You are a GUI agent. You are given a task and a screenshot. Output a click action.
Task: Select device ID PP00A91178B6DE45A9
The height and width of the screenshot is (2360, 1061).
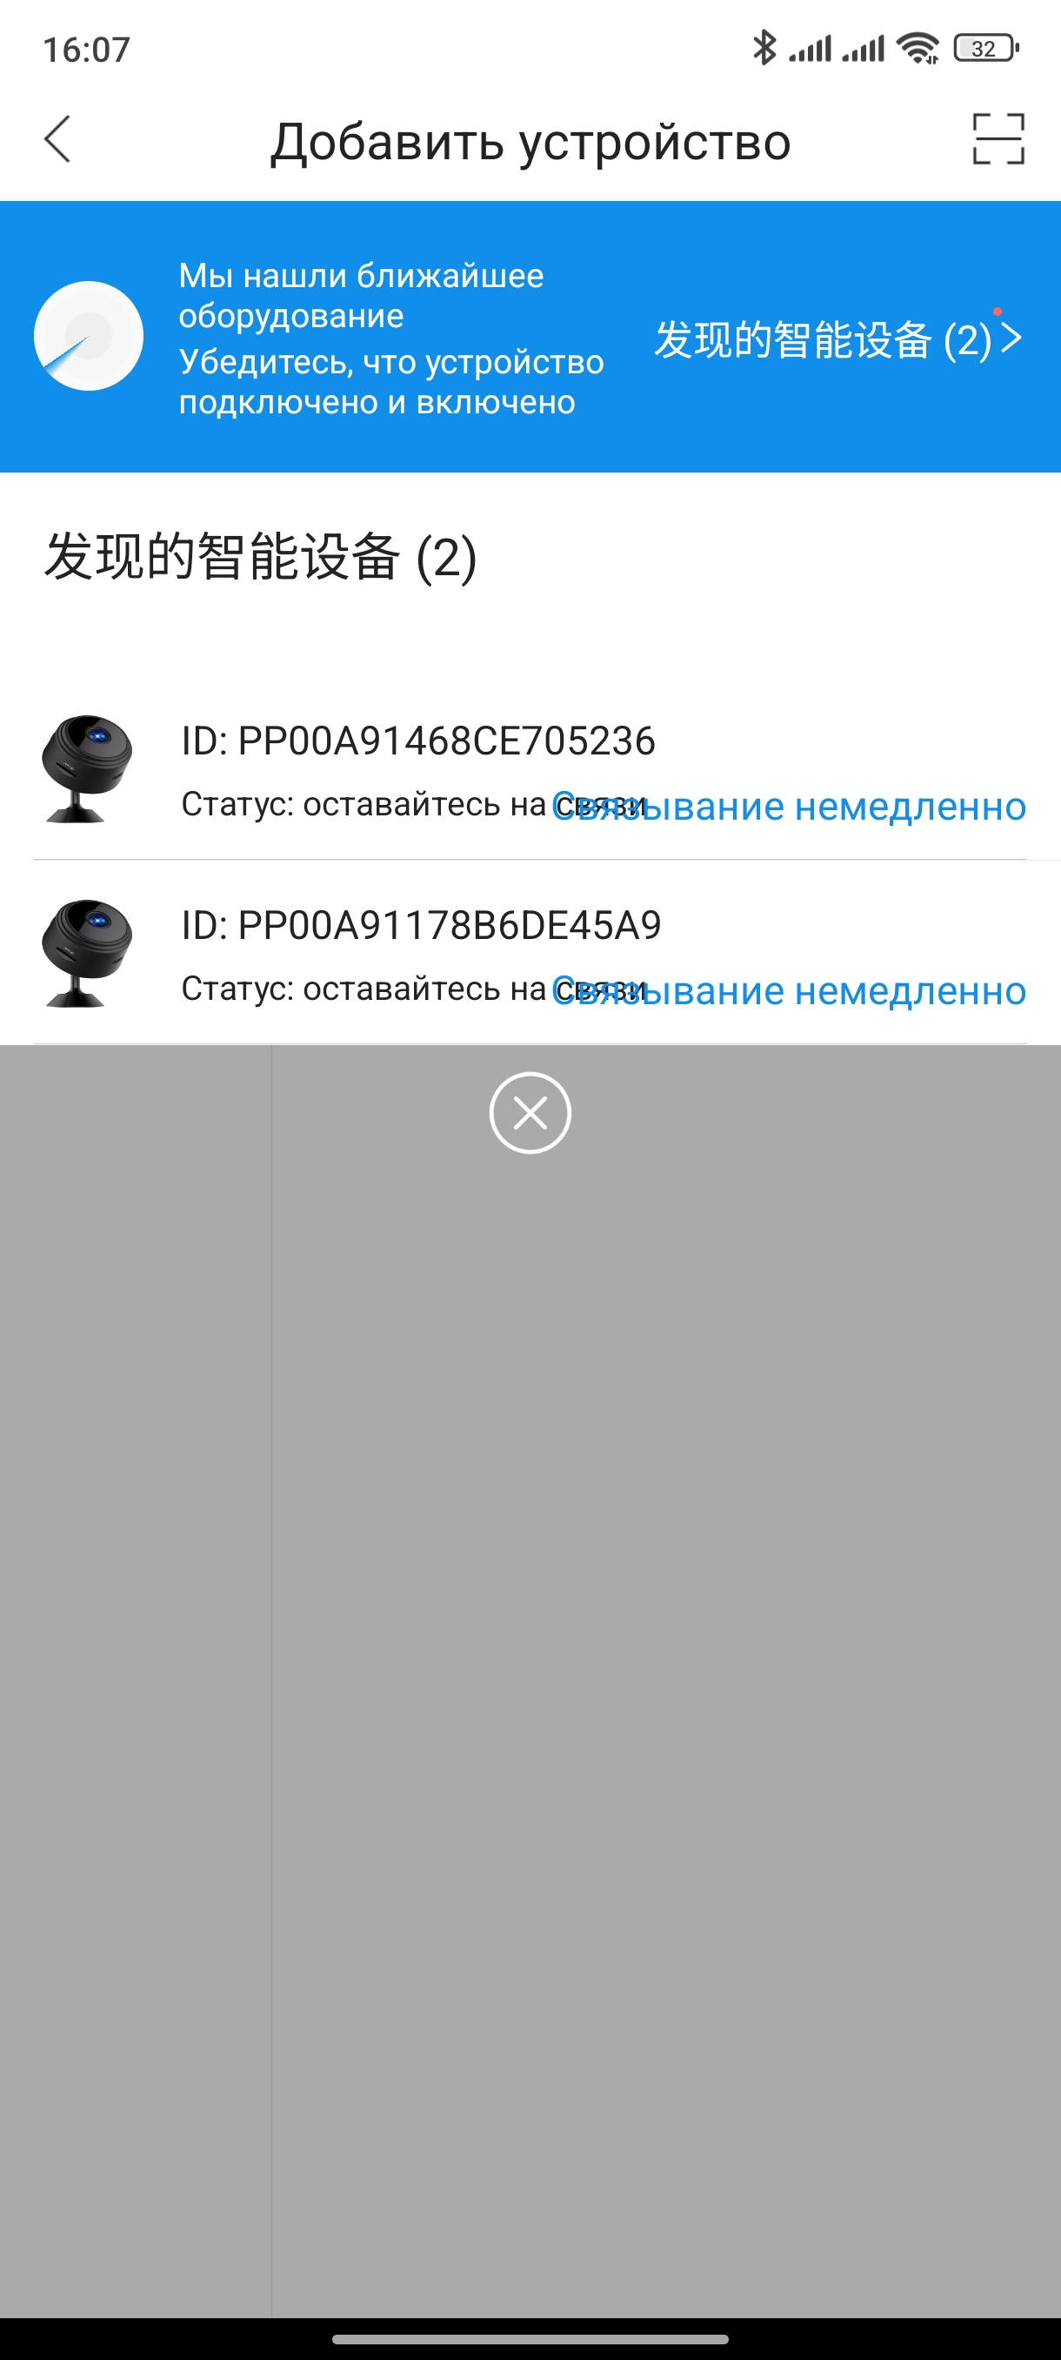pyautogui.click(x=421, y=924)
